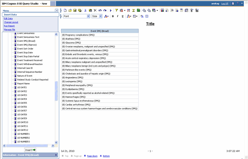248x159 pixels.
Task: Summarize data with the sigma icon
Action: click(x=133, y=10)
